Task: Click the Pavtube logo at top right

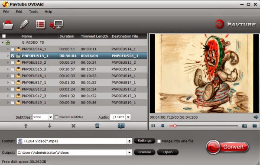Action: pos(235,24)
